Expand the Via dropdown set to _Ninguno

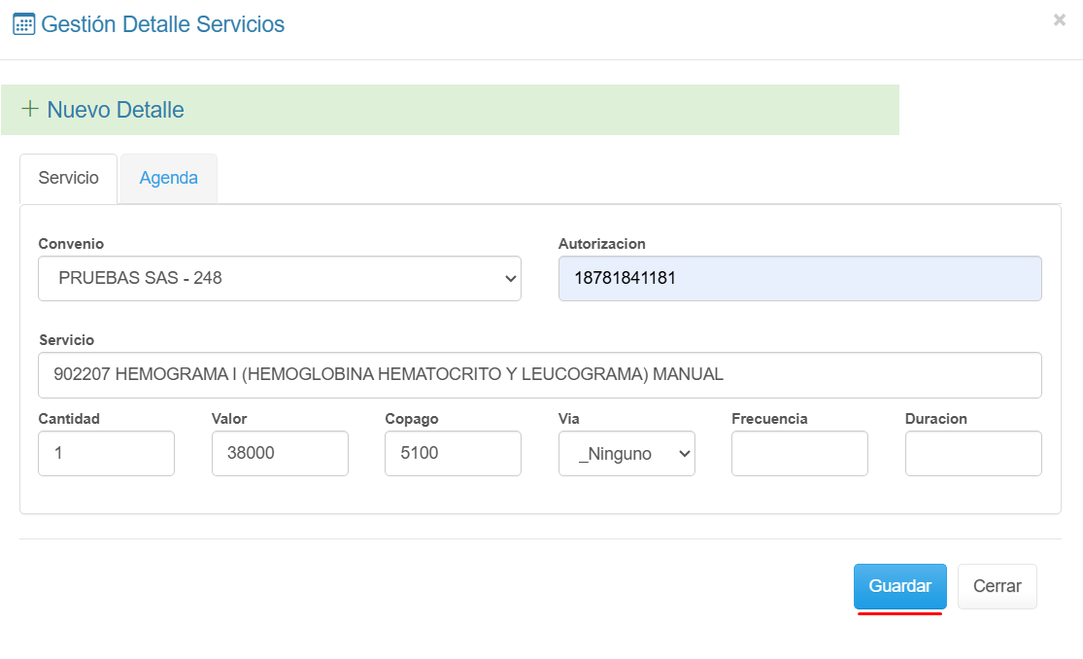pos(626,454)
